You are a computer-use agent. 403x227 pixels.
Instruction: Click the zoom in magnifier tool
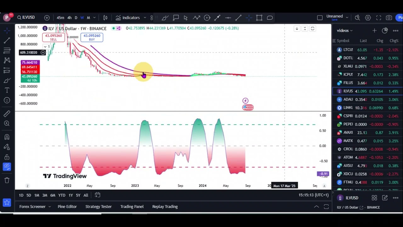[x=7, y=124]
